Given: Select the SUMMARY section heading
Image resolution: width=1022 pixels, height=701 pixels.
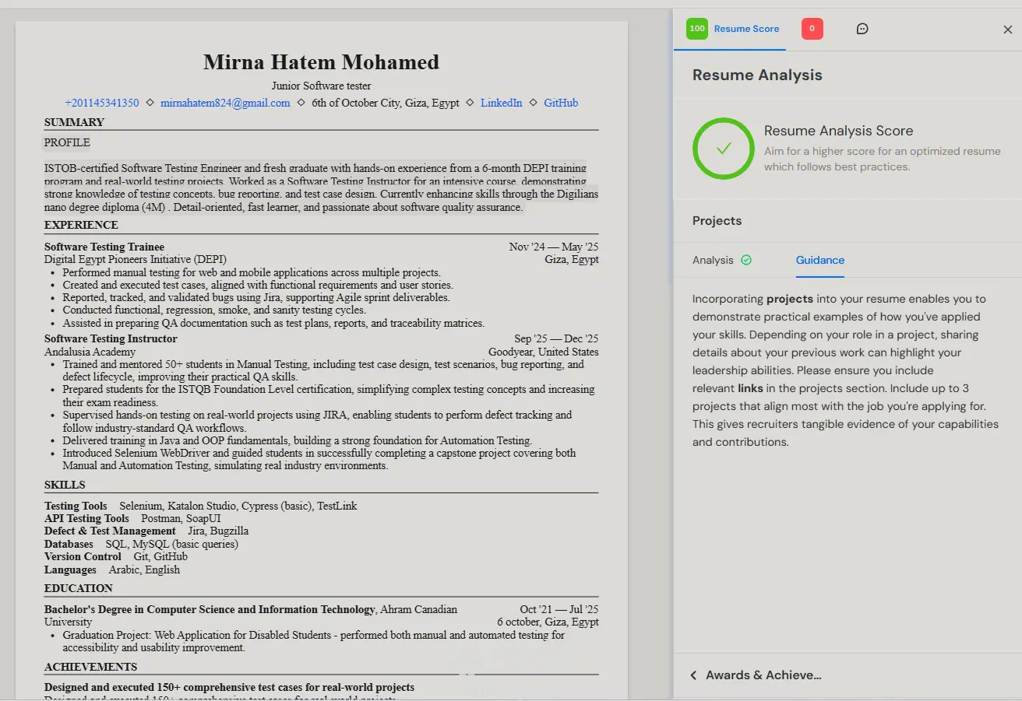Looking at the screenshot, I should point(74,122).
